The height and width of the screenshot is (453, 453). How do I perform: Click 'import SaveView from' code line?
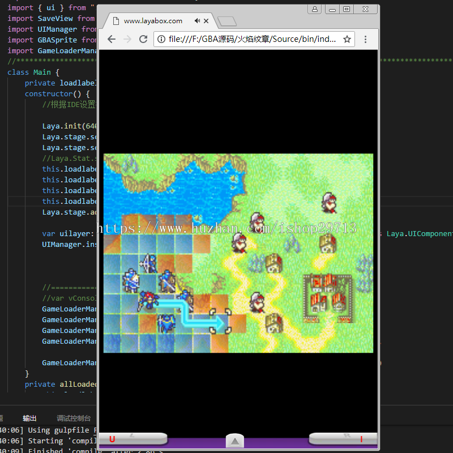coord(51,19)
